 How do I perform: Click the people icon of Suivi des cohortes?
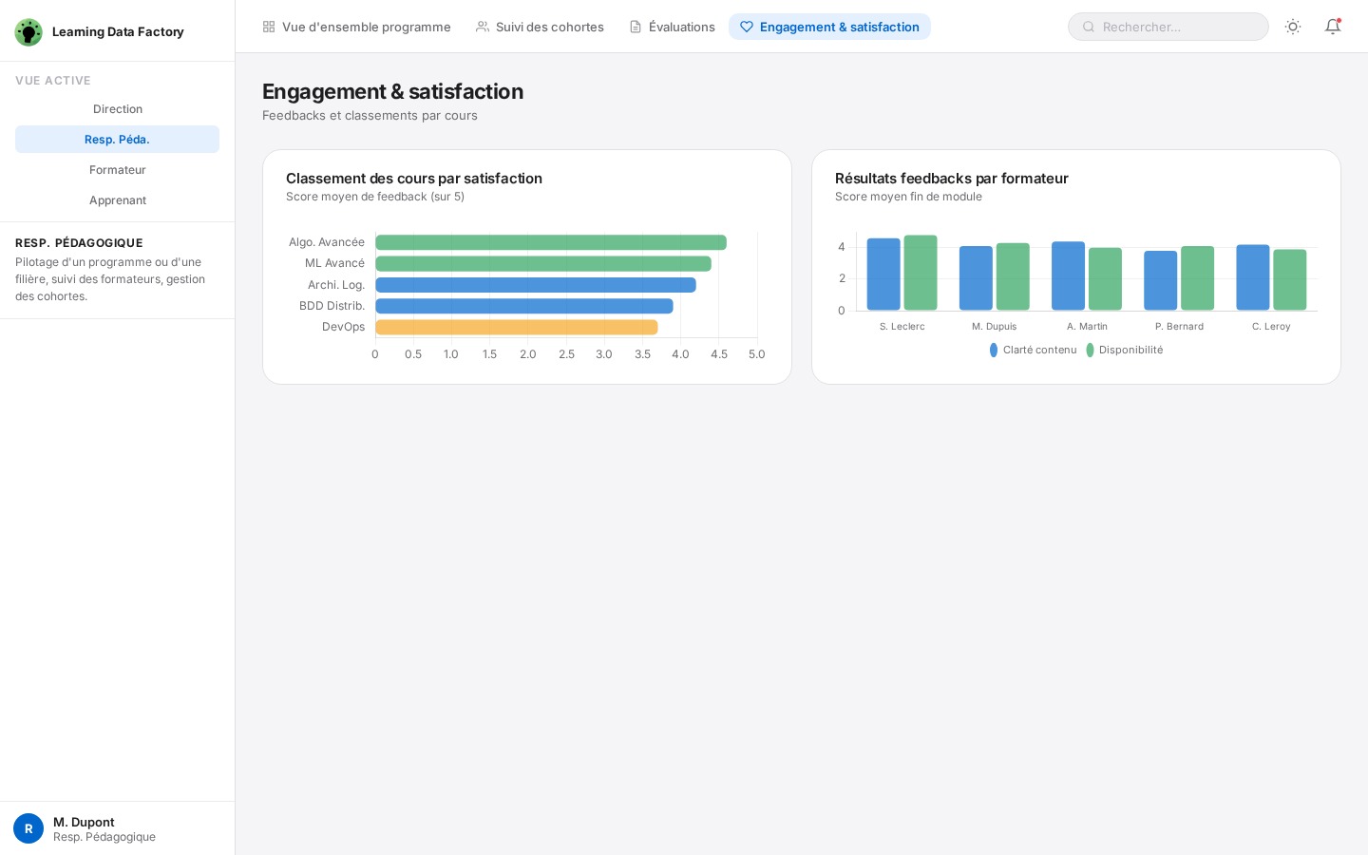click(x=483, y=27)
